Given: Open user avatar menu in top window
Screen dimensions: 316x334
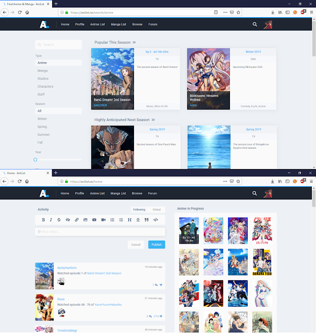Looking at the screenshot, I should 268,25.
